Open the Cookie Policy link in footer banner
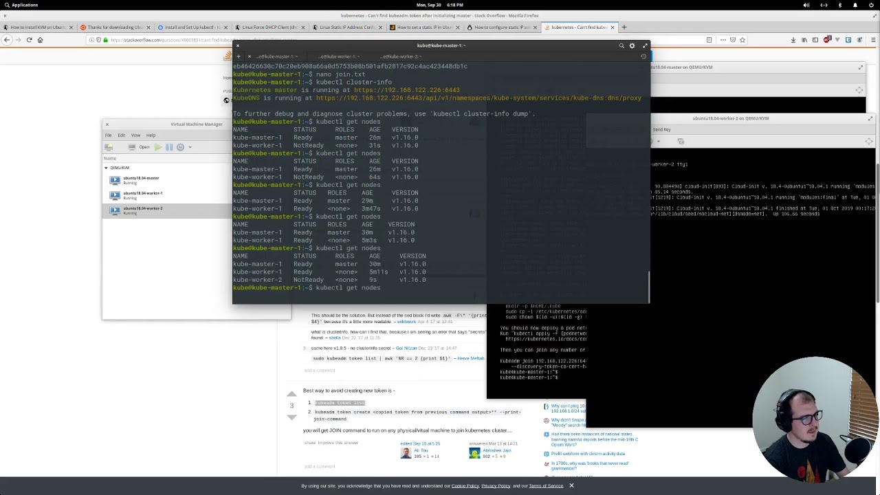 coord(465,486)
